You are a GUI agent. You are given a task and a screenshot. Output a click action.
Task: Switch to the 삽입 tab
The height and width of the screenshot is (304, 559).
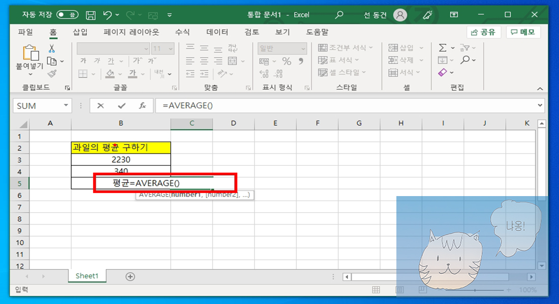(80, 32)
